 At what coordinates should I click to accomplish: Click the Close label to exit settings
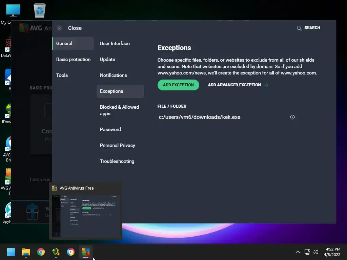(x=75, y=28)
